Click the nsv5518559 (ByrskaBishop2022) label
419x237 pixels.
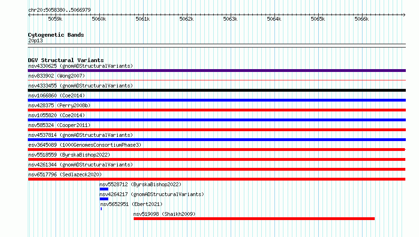coord(69,155)
